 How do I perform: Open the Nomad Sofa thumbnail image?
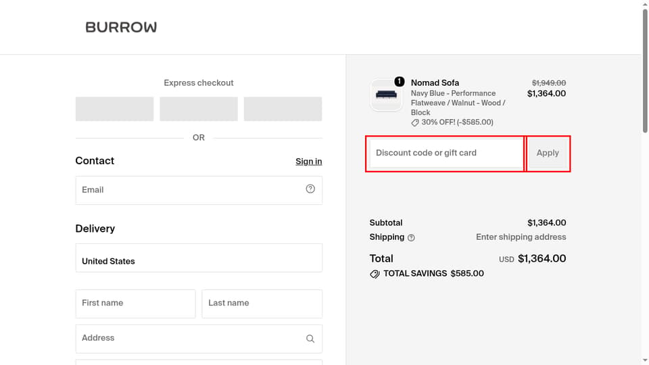click(x=386, y=95)
